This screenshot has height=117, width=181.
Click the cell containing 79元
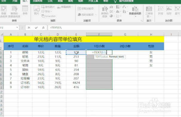(x=58, y=83)
